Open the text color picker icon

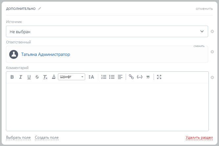click(54, 77)
